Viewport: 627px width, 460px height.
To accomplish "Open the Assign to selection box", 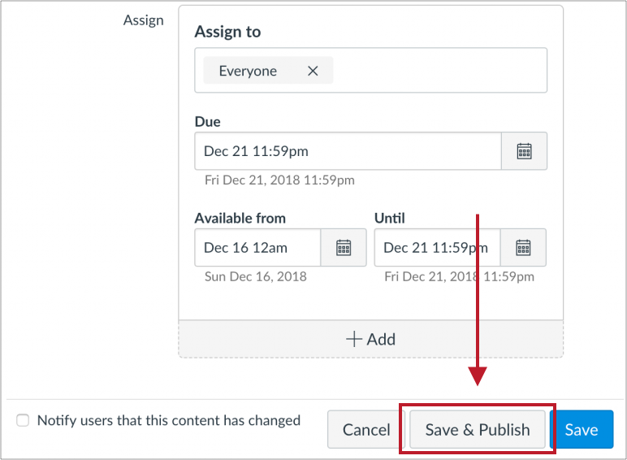I will point(439,71).
